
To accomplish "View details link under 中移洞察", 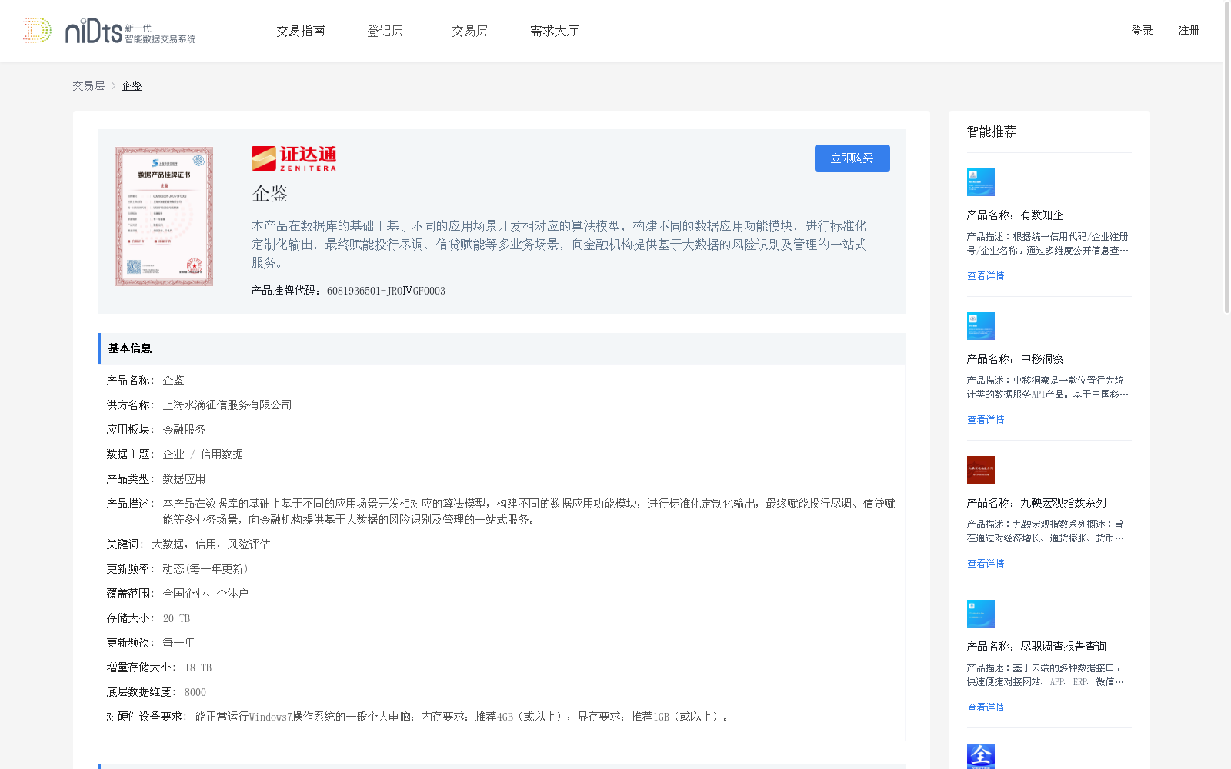I will pos(986,420).
